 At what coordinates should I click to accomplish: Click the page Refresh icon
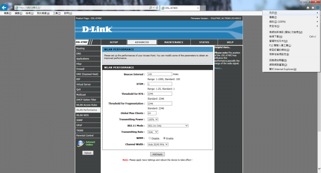157,8
